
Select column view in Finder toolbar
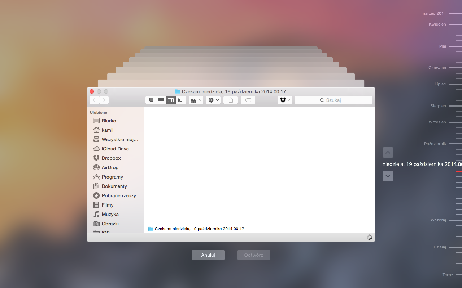pyautogui.click(x=171, y=100)
